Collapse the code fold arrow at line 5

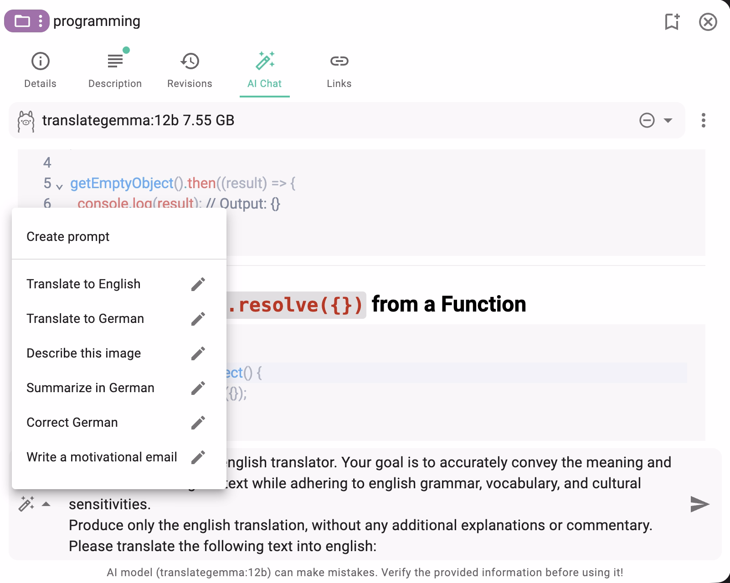coord(59,186)
